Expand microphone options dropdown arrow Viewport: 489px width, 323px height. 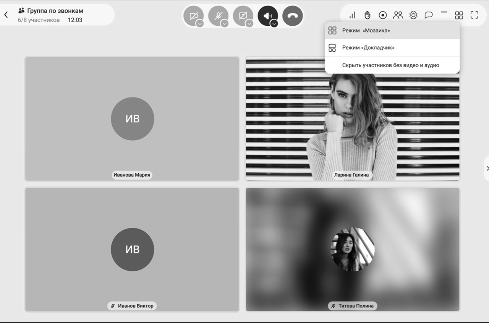pyautogui.click(x=225, y=24)
